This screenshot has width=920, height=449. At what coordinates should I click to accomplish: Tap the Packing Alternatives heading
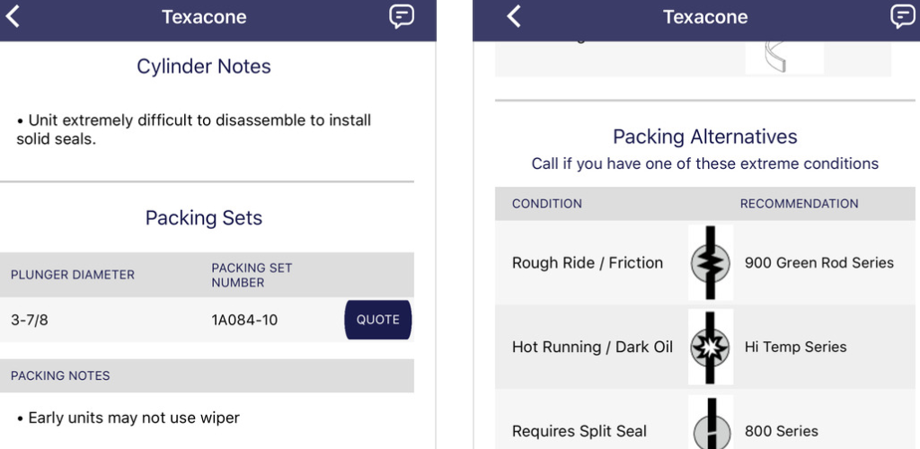click(704, 136)
